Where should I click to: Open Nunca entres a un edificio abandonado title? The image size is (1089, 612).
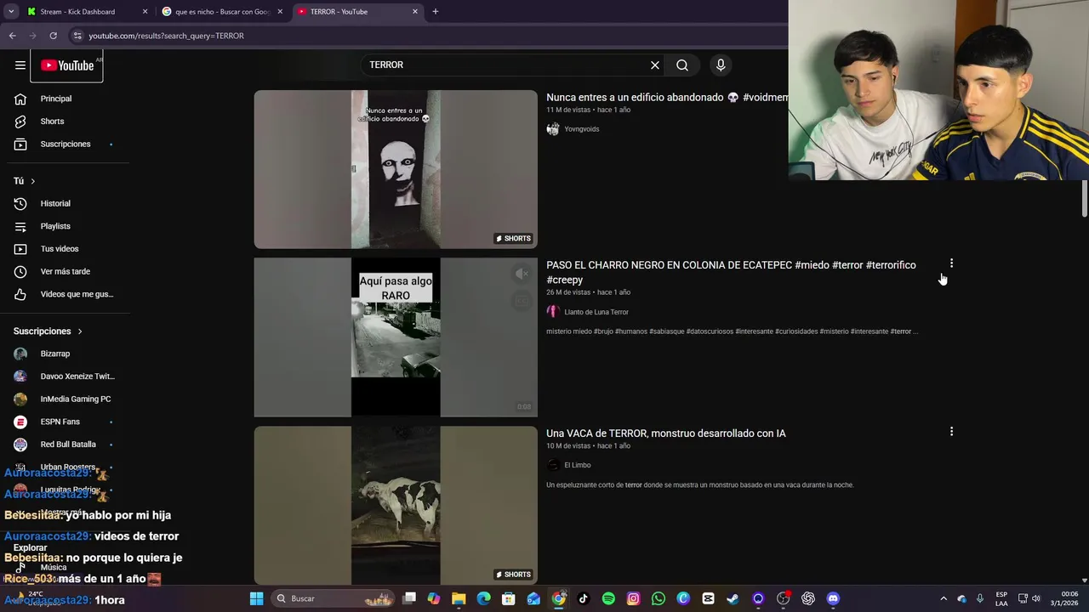[x=667, y=98]
